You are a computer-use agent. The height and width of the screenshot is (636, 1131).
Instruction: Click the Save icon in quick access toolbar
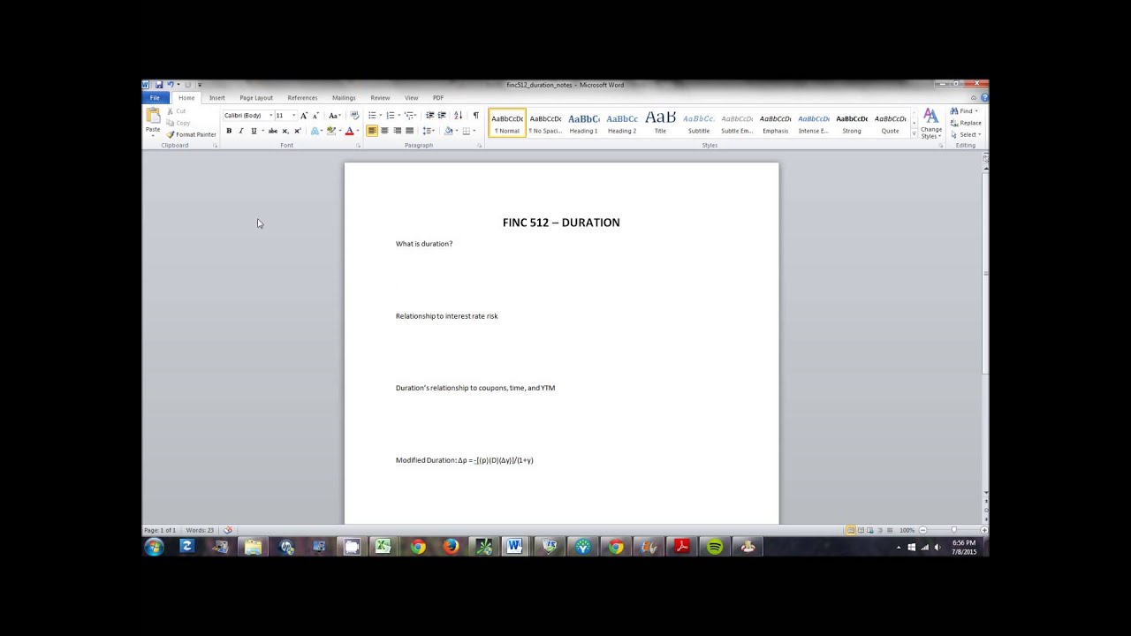coord(159,85)
